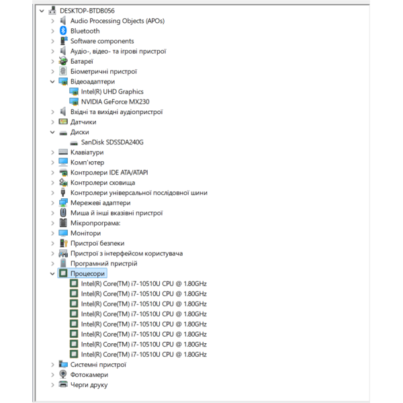Click the Батареї battery icon
The height and width of the screenshot is (403, 403).
[63, 61]
